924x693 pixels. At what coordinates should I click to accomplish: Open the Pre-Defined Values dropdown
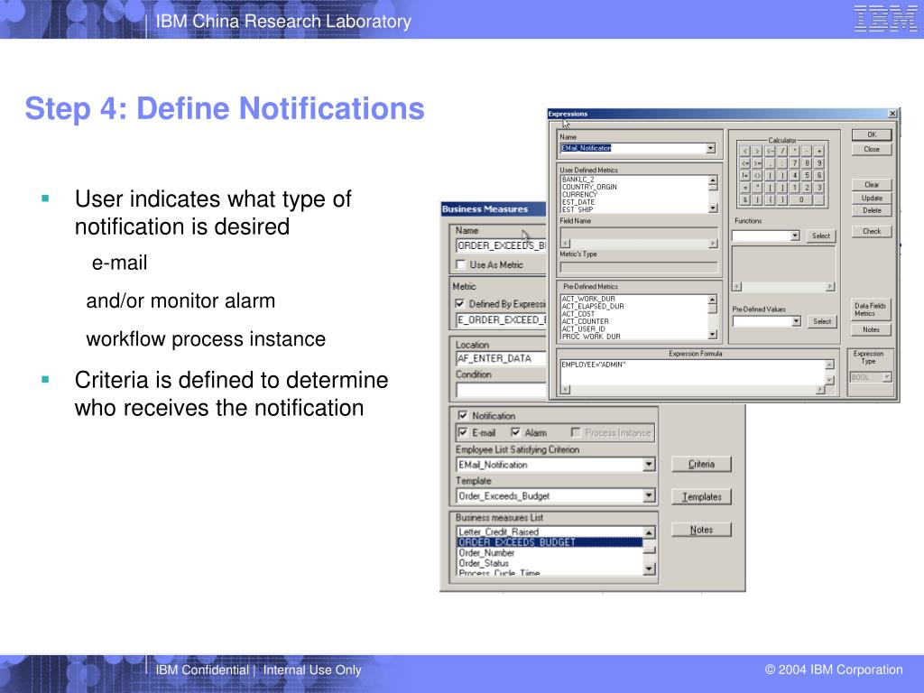(x=796, y=321)
